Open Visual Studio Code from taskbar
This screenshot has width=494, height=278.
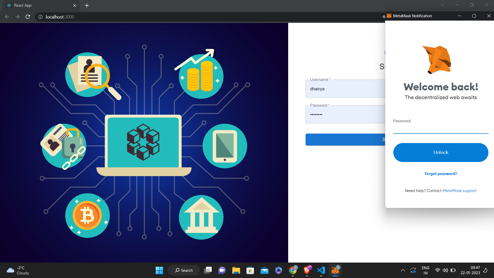point(321,270)
